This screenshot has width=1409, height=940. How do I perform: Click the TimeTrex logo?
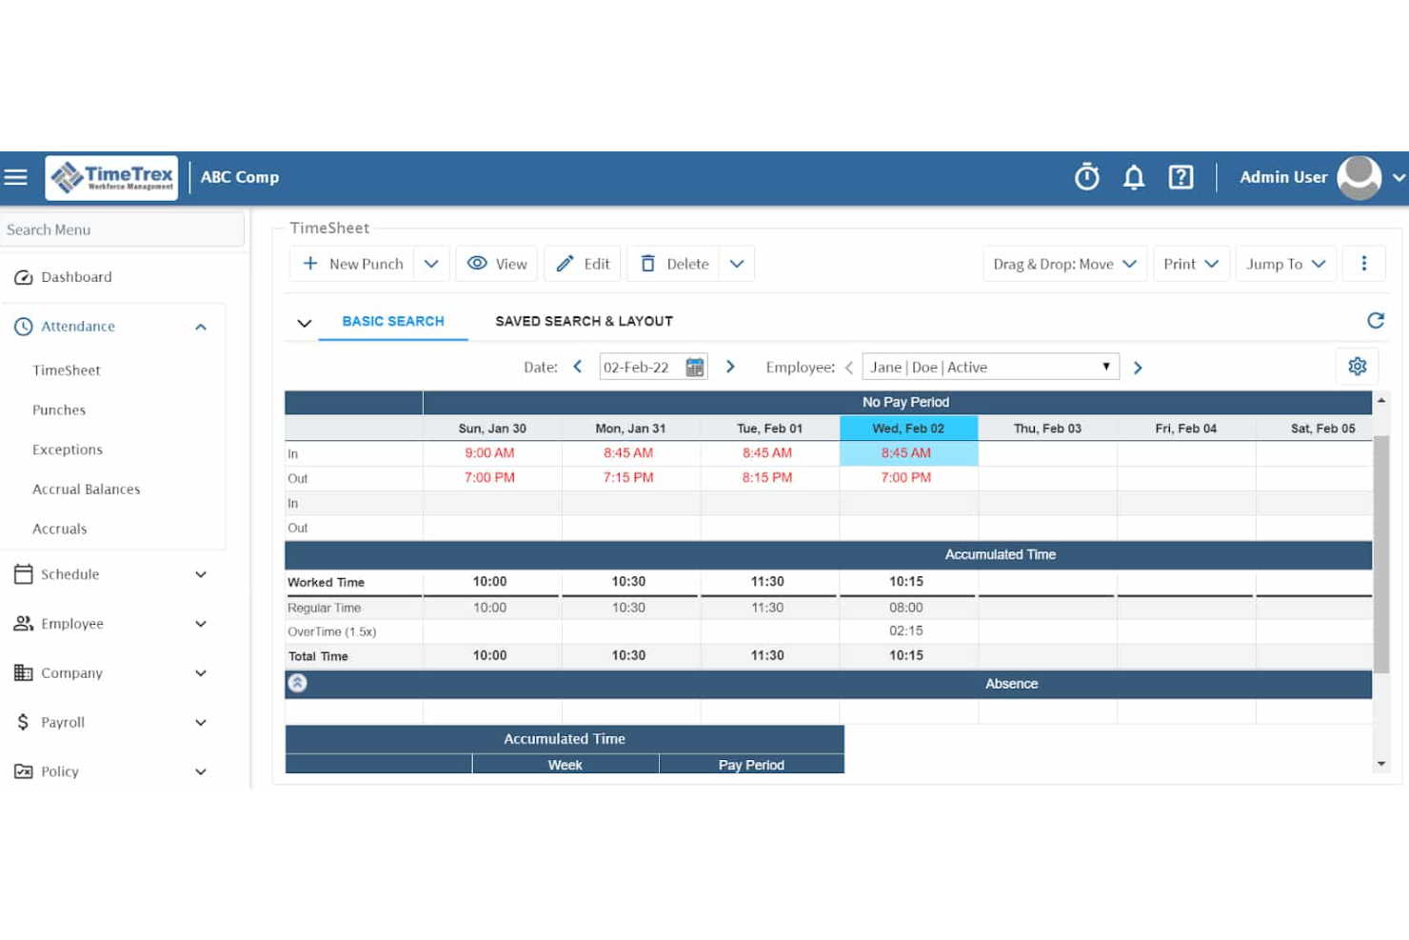[110, 176]
